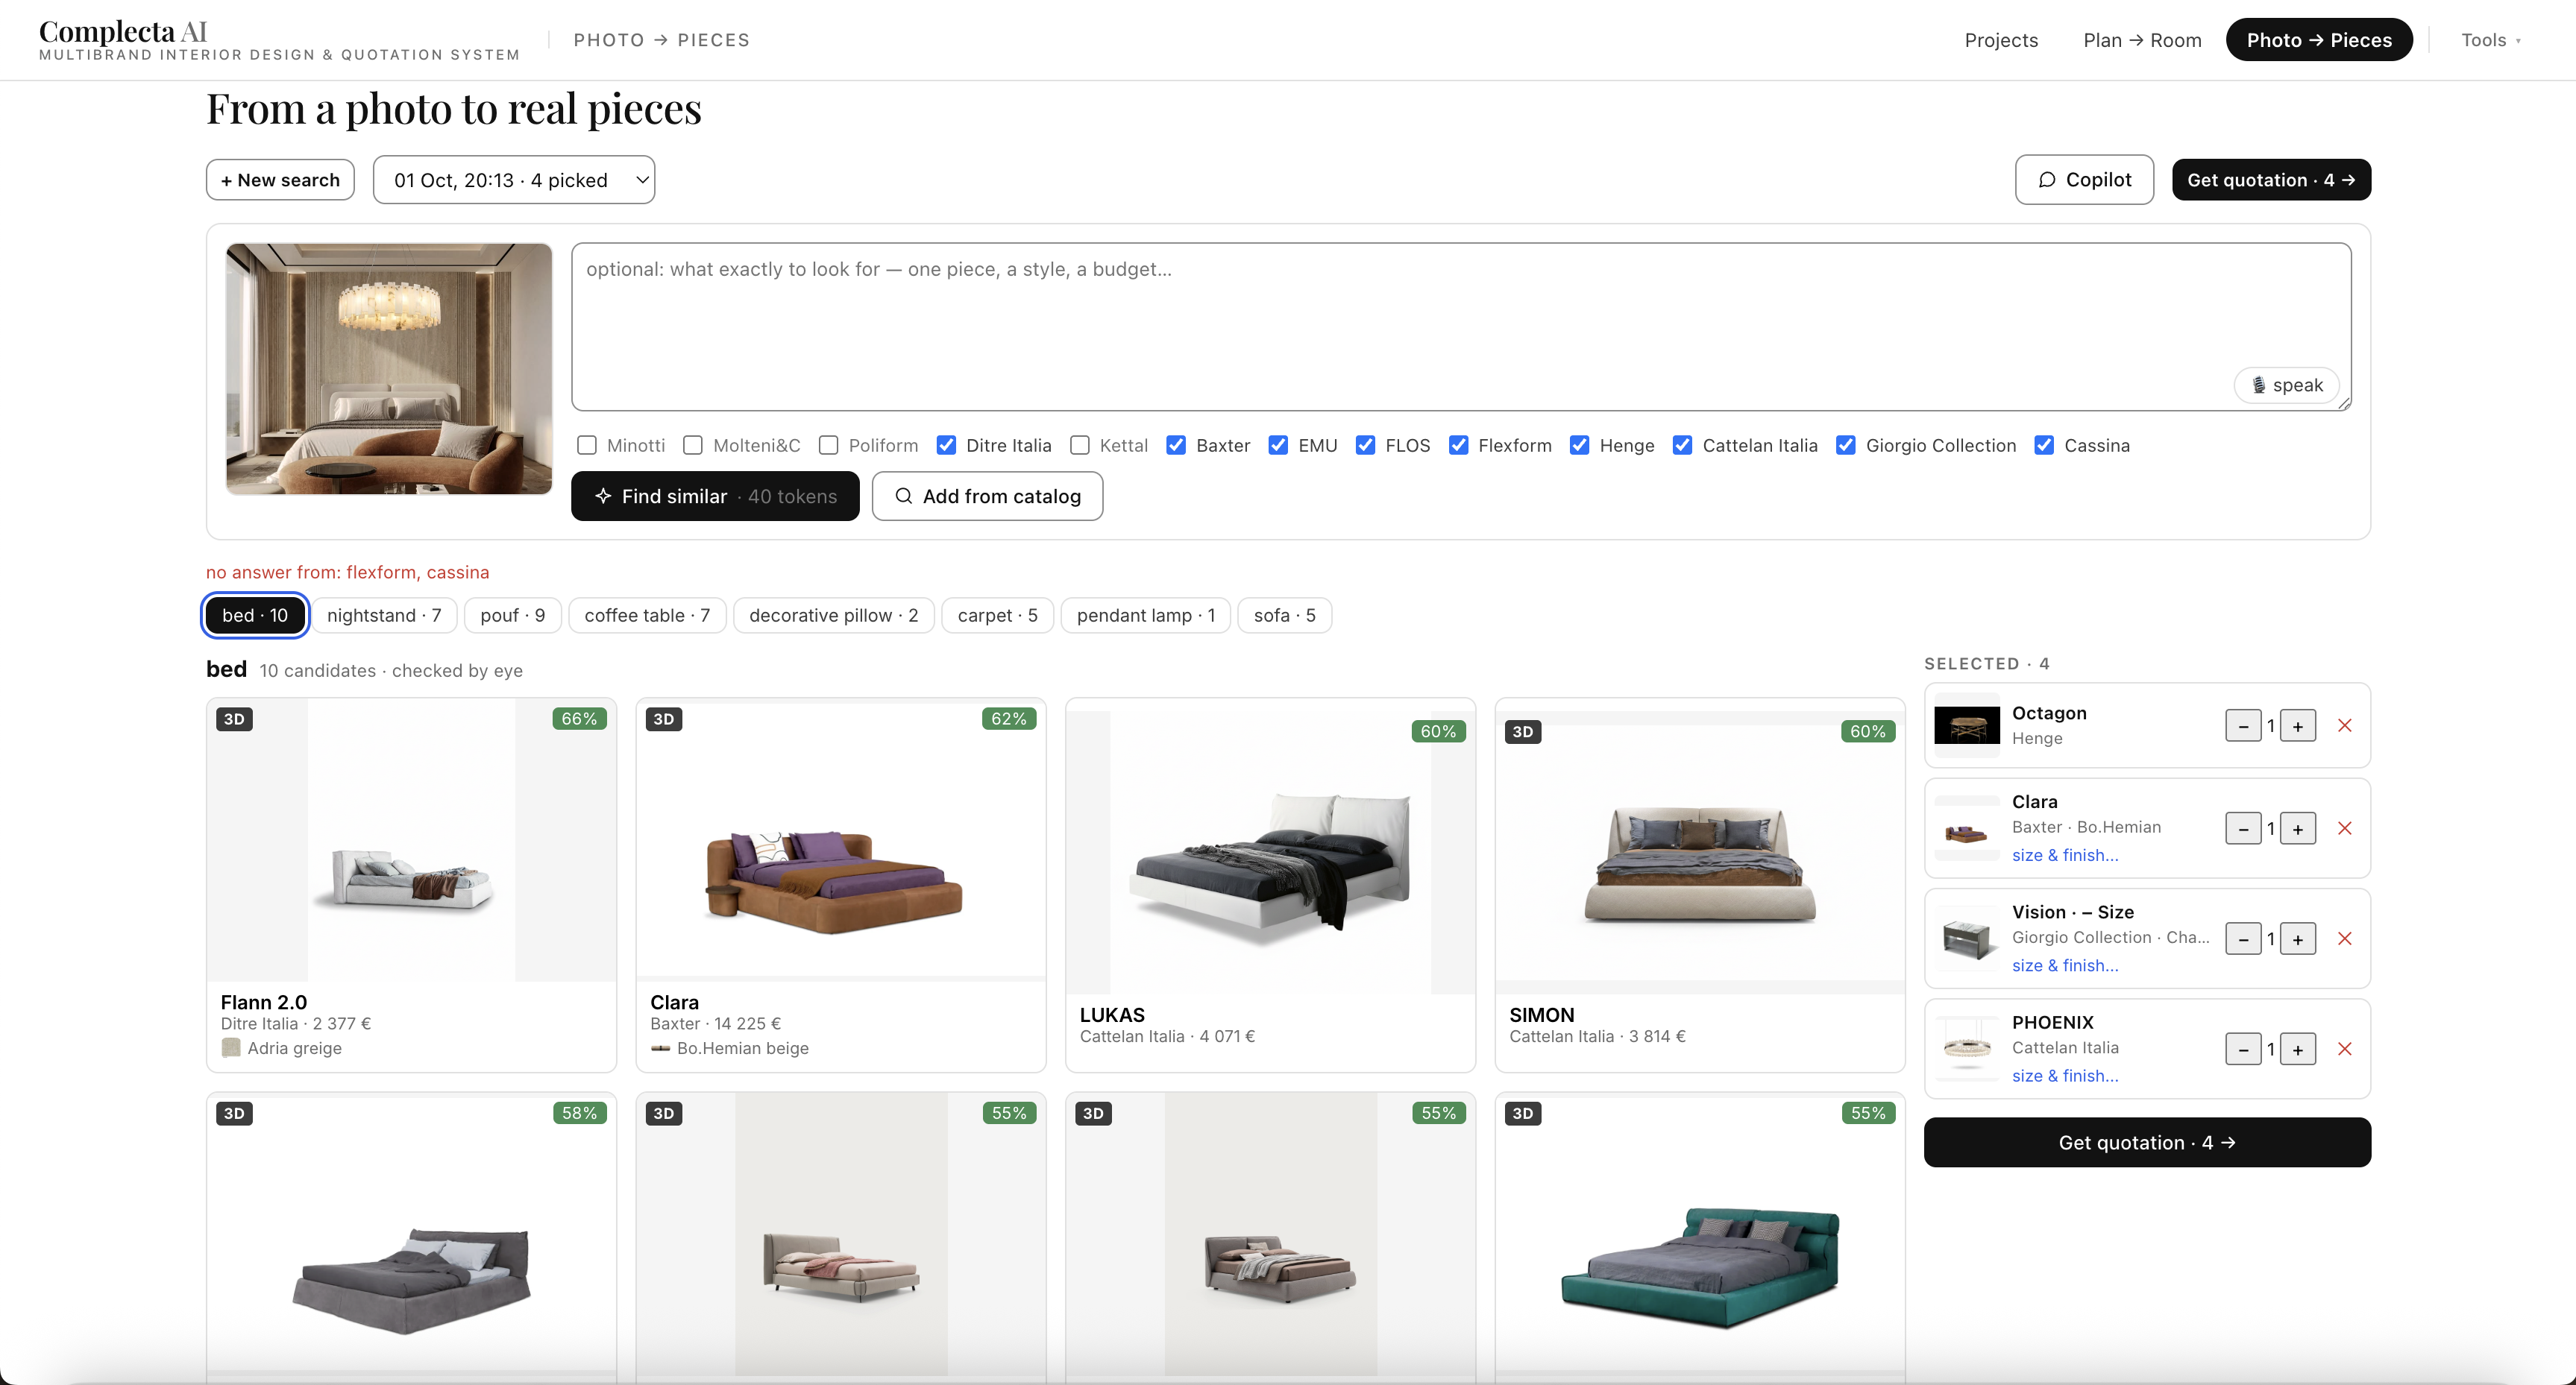
Task: Enable the Minotti brand checkbox
Action: pyautogui.click(x=587, y=446)
